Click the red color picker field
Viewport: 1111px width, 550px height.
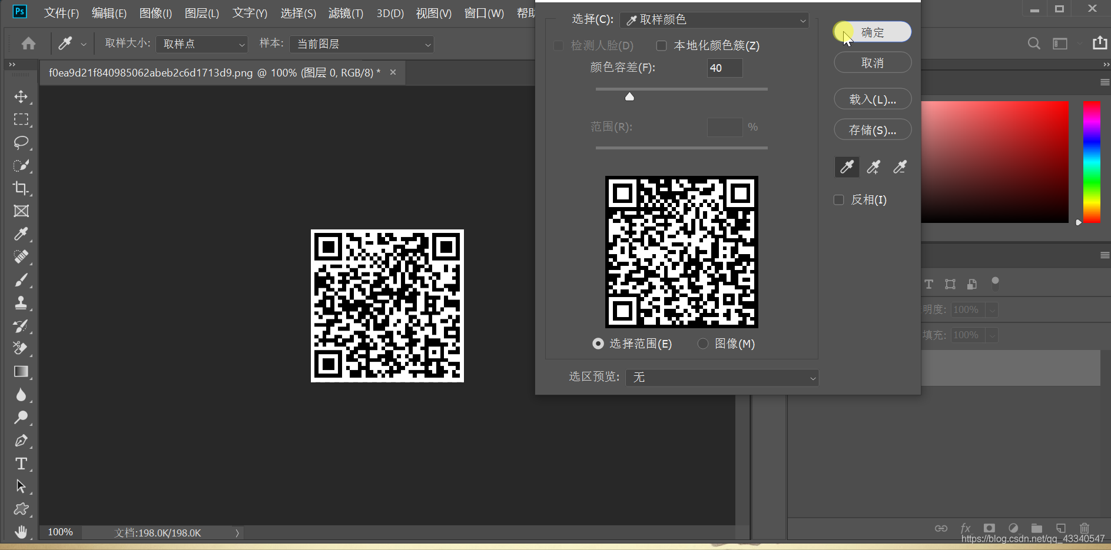994,162
